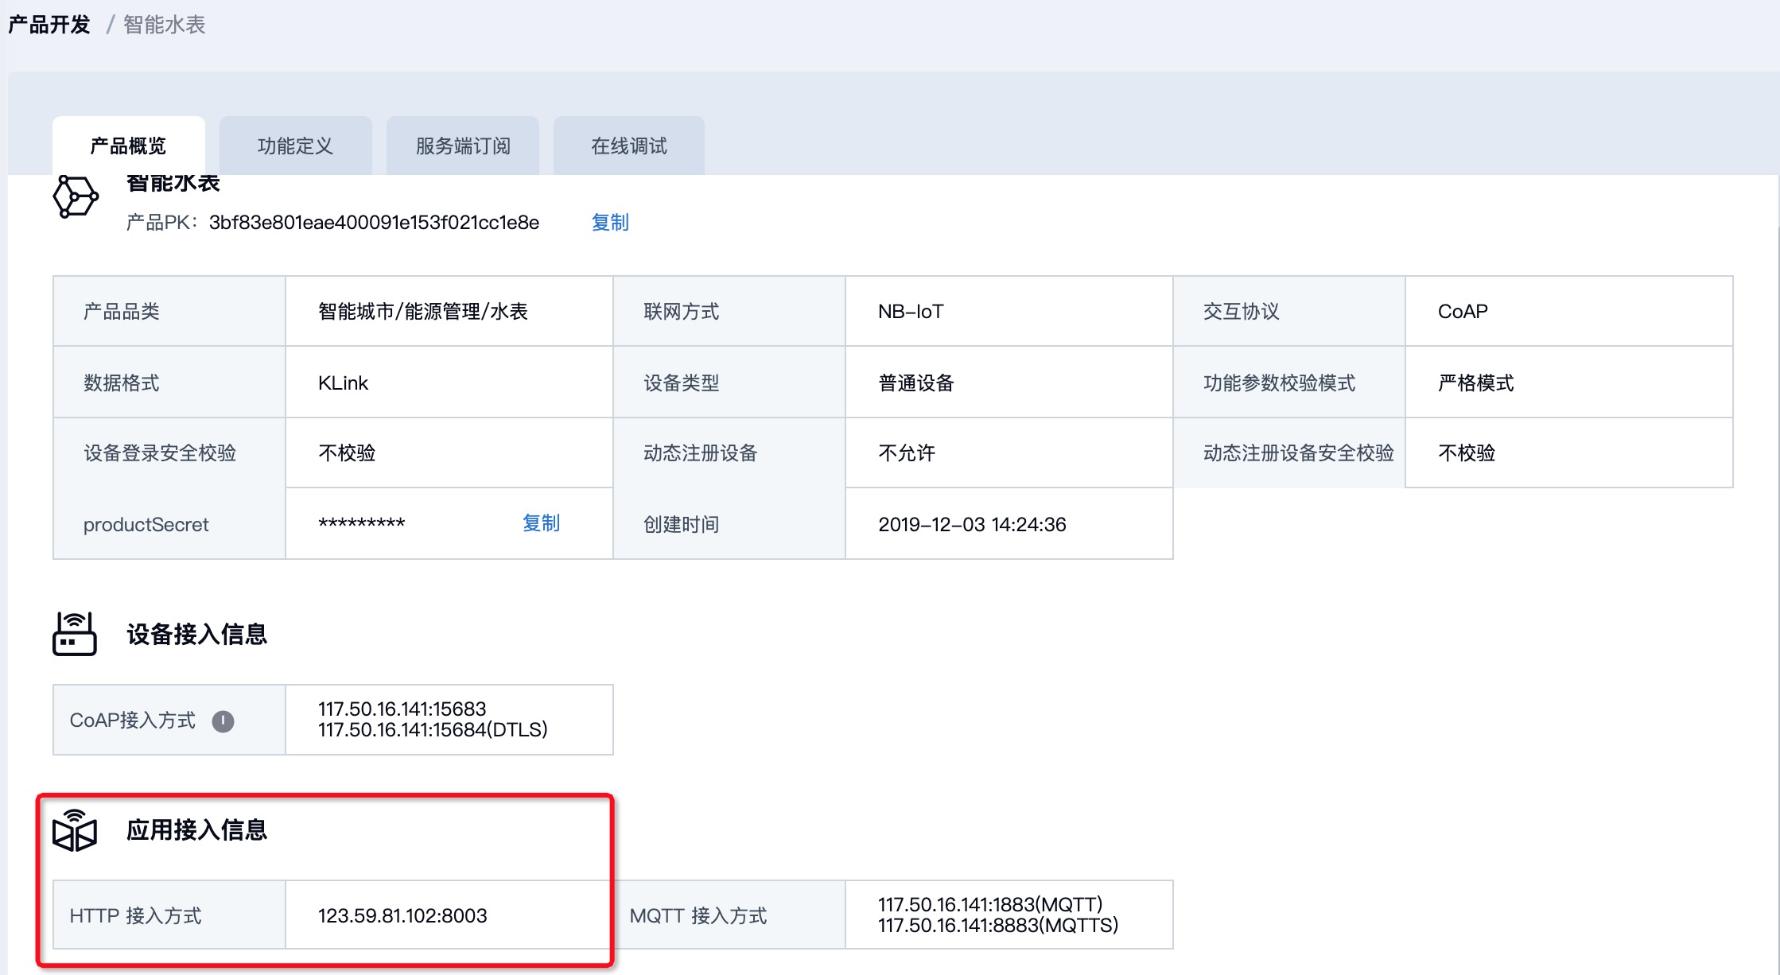Click the masked productSecret asterisks
Screen dimensions: 1780x975
point(362,524)
